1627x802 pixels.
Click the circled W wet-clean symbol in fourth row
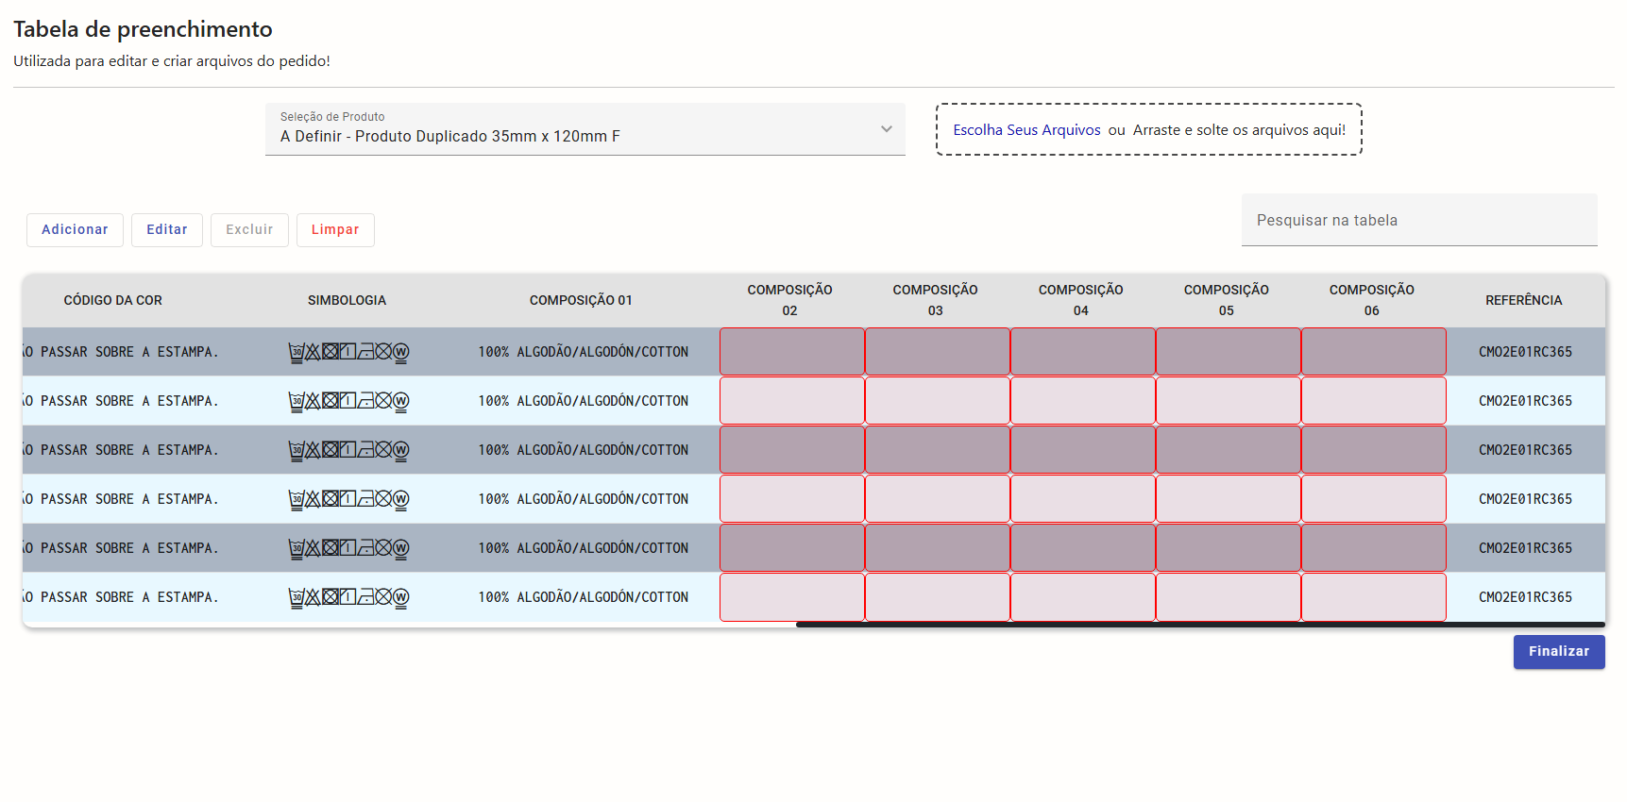coord(400,499)
